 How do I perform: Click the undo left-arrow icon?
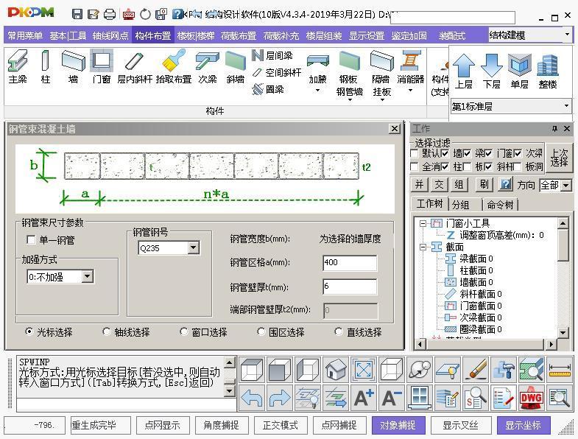tap(251, 398)
